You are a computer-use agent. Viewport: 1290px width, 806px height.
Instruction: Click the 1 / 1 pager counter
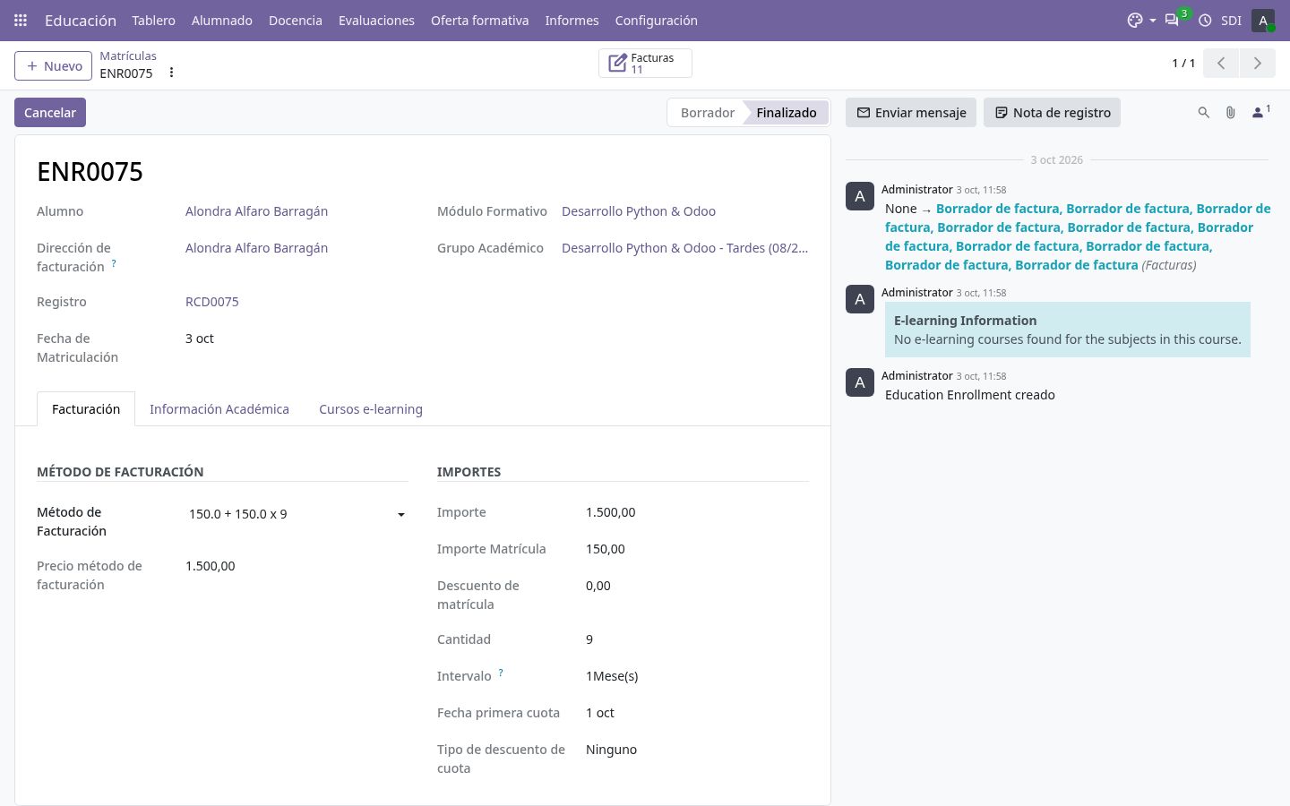(1183, 63)
